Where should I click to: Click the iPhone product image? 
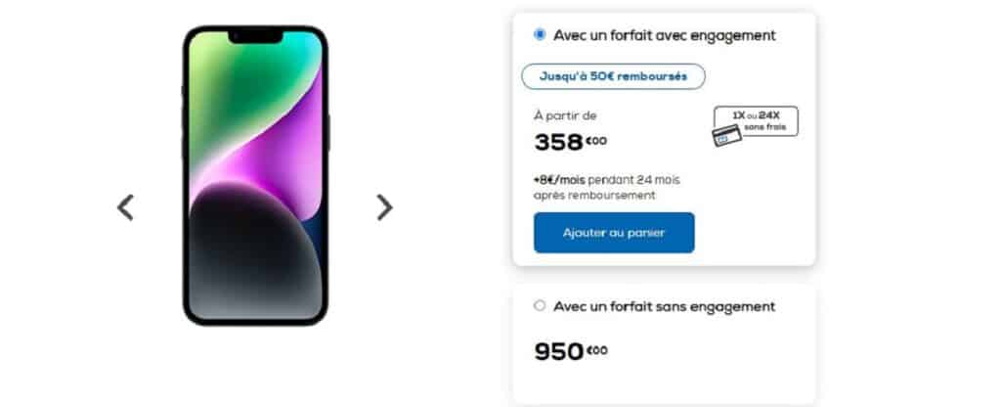click(x=255, y=176)
